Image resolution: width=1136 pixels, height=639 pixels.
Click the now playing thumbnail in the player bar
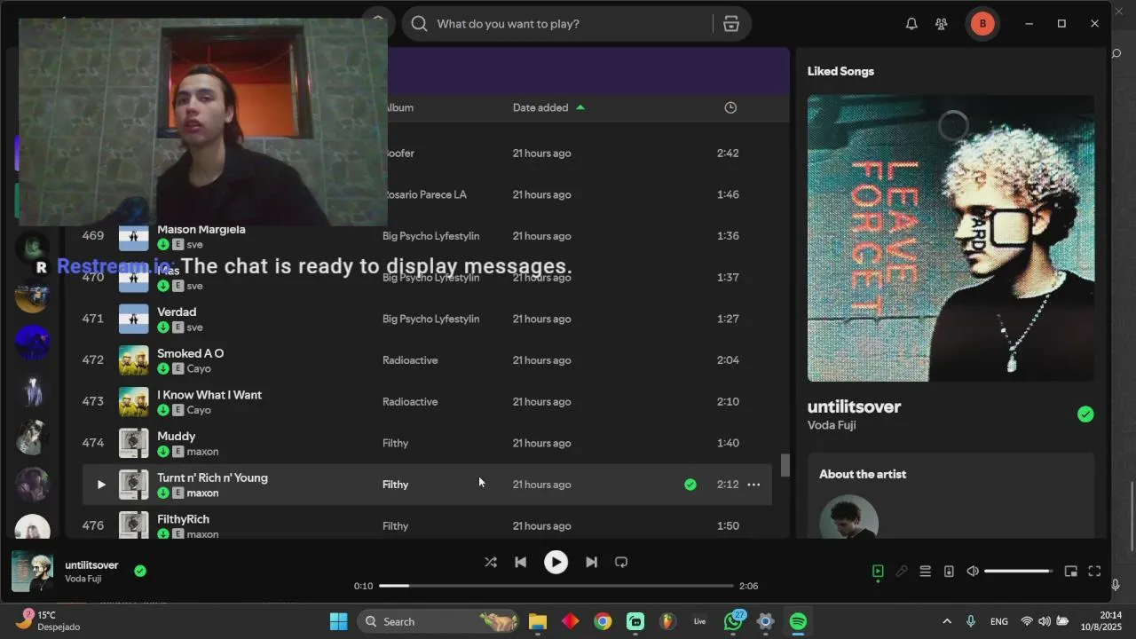pyautogui.click(x=33, y=572)
